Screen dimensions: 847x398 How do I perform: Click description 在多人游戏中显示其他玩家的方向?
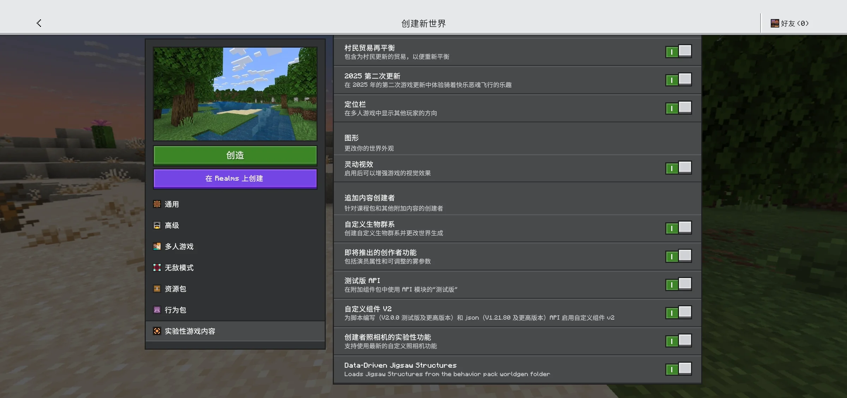click(391, 113)
